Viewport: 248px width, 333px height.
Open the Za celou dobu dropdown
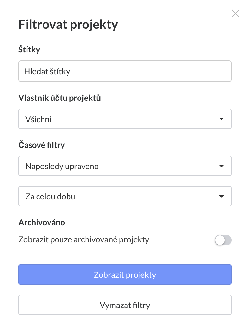[125, 196]
